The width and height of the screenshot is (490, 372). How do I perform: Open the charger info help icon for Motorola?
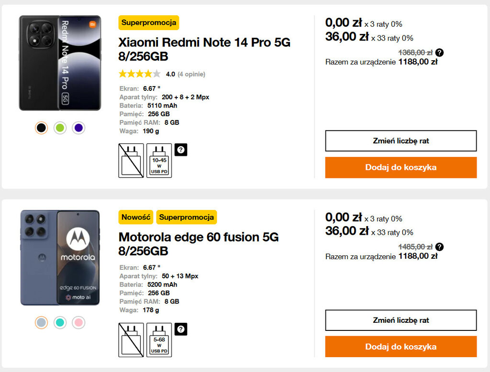pyautogui.click(x=181, y=329)
